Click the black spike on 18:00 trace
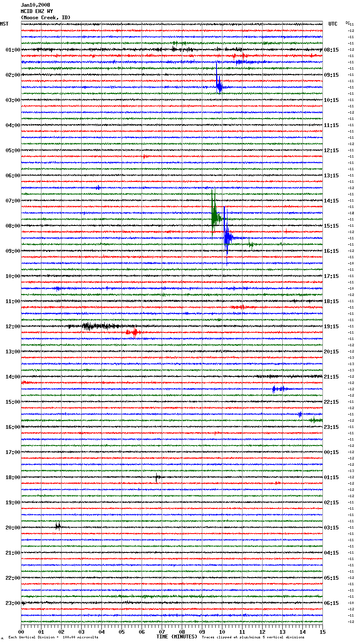The image size is (356, 643). pyautogui.click(x=157, y=477)
